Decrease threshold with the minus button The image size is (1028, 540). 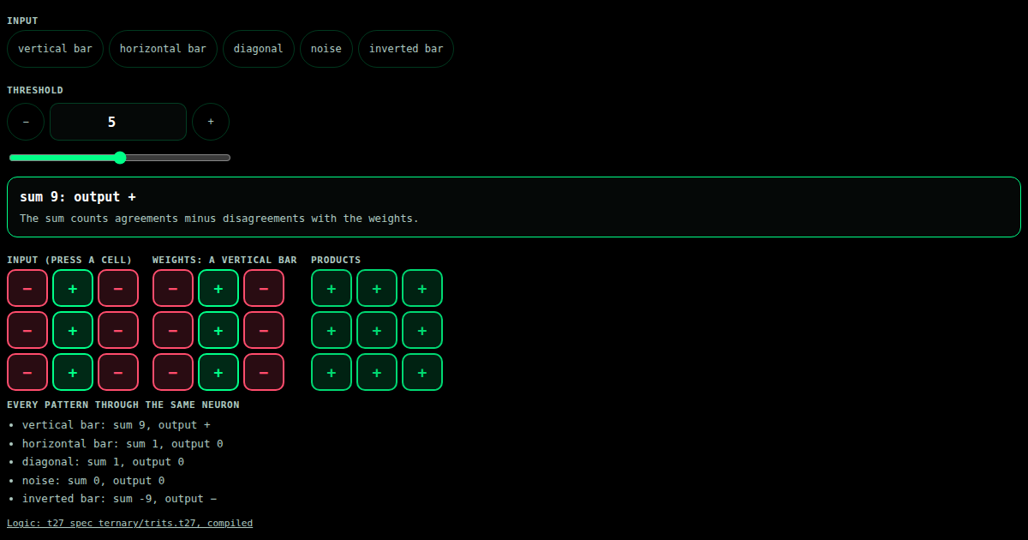pyautogui.click(x=26, y=122)
